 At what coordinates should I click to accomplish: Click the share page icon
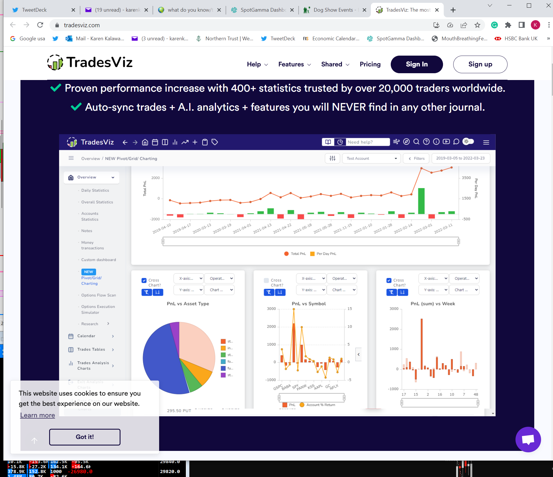point(464,25)
